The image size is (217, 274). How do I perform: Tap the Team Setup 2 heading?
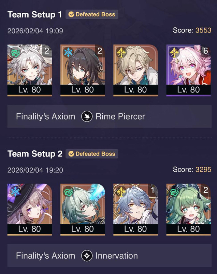pyautogui.click(x=35, y=154)
